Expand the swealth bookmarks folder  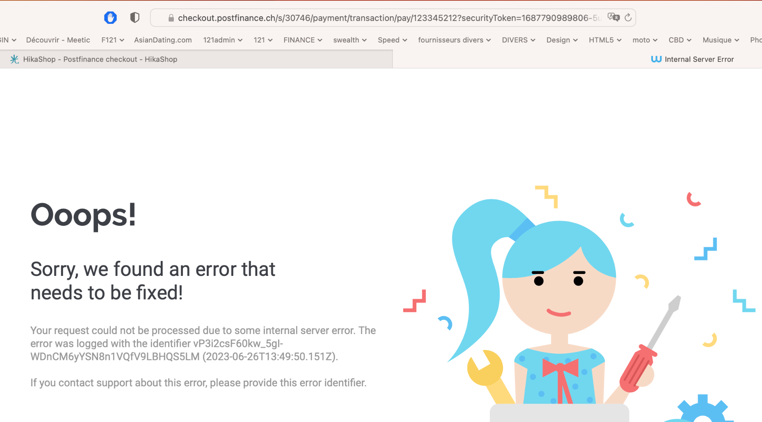click(x=350, y=40)
